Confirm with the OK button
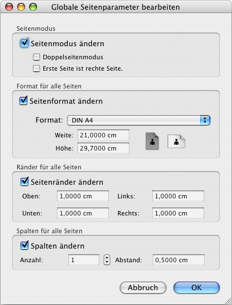 click(x=197, y=287)
